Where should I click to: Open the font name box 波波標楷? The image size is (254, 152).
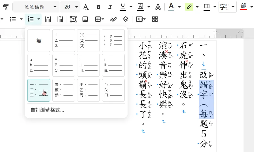pyautogui.click(x=36, y=7)
